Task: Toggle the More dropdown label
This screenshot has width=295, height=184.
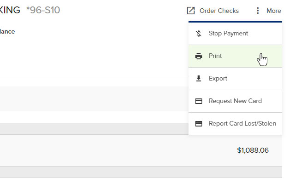Action: click(274, 11)
